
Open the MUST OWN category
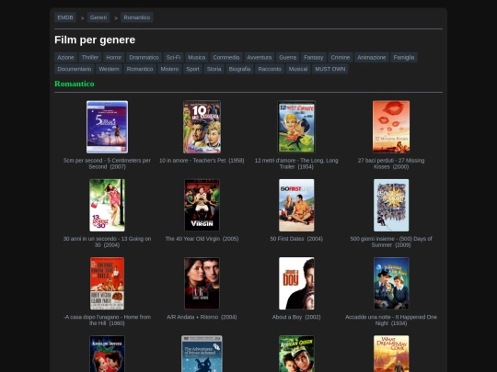[x=330, y=69]
